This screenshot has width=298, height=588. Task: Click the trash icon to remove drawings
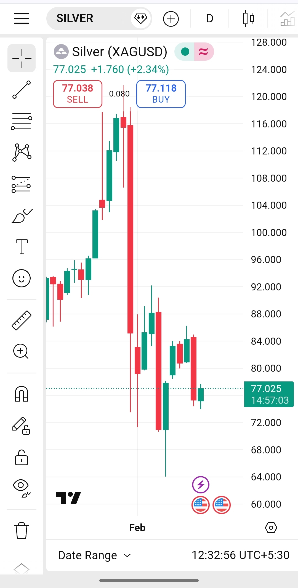coord(22,530)
